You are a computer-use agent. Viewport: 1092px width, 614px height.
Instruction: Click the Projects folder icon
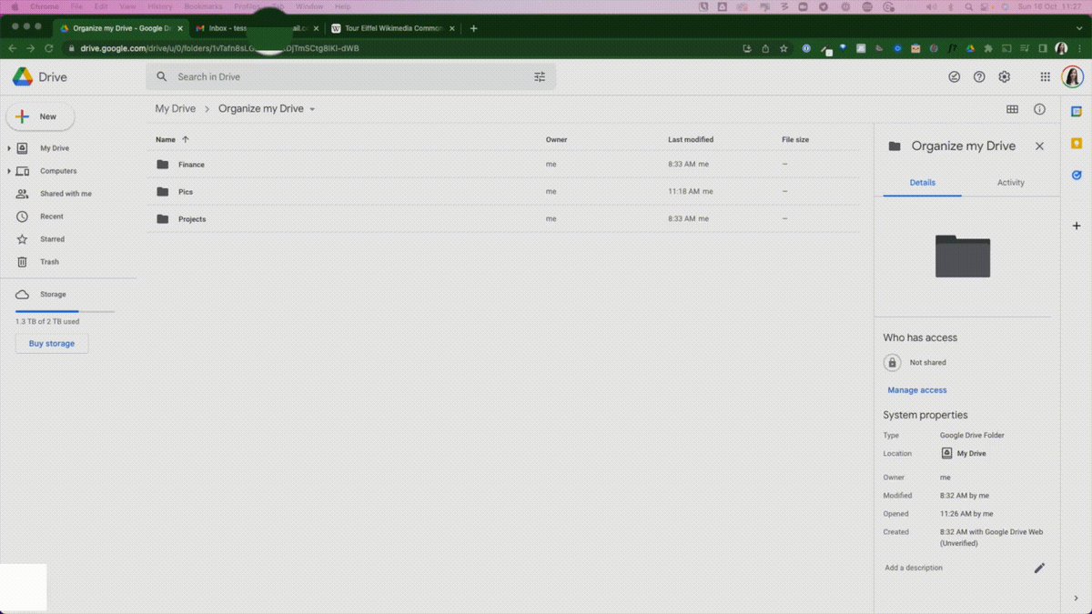(x=163, y=219)
